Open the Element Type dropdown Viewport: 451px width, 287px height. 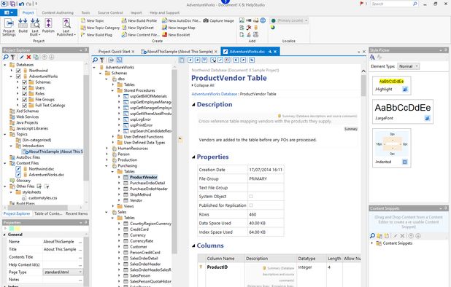(x=409, y=66)
